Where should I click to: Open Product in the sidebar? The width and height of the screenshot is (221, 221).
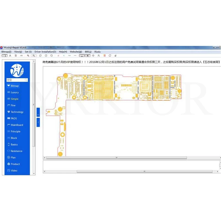pos(14,164)
